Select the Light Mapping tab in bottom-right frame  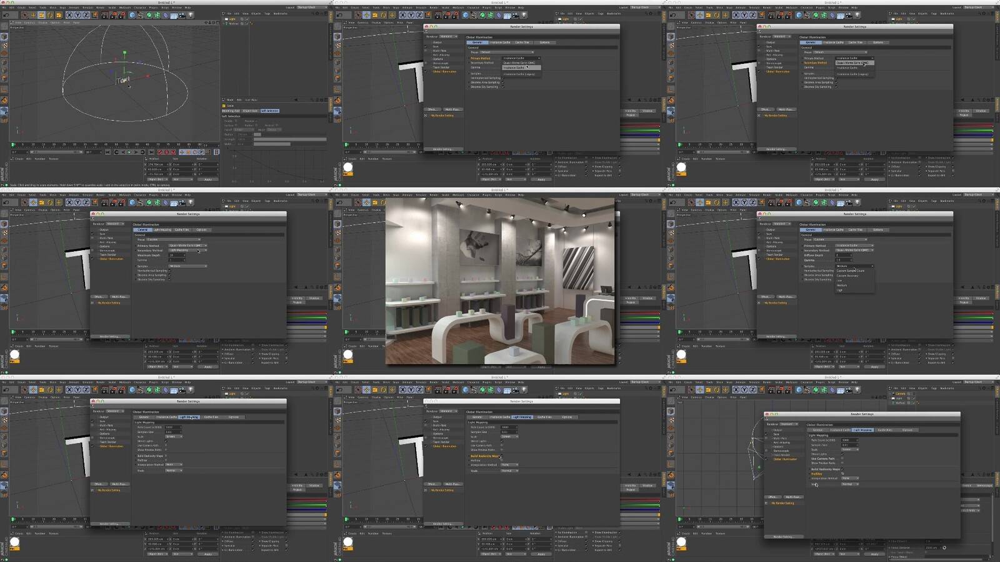[862, 430]
